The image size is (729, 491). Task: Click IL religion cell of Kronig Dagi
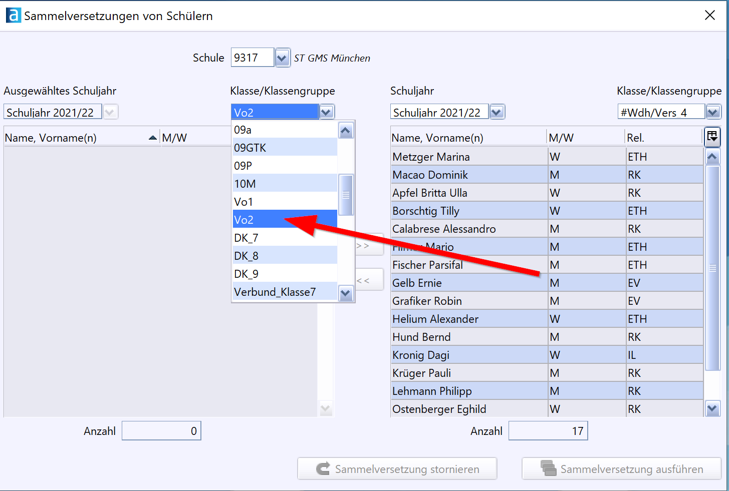coord(664,355)
